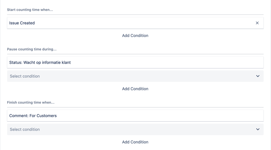Expand Select condition dropdown in Pause section

click(x=135, y=76)
